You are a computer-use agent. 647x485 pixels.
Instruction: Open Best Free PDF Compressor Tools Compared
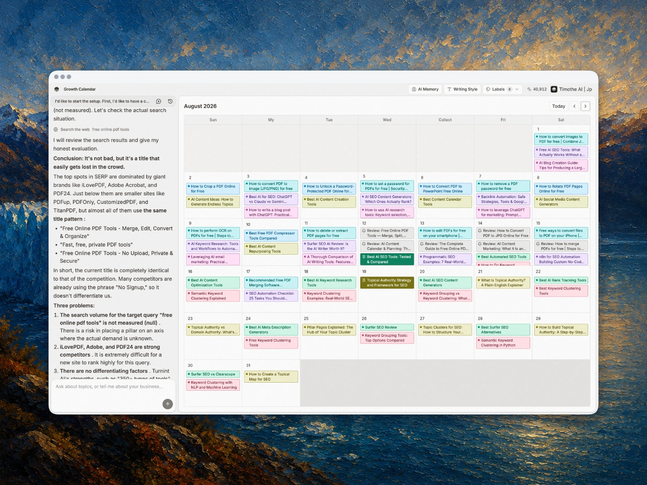point(271,236)
